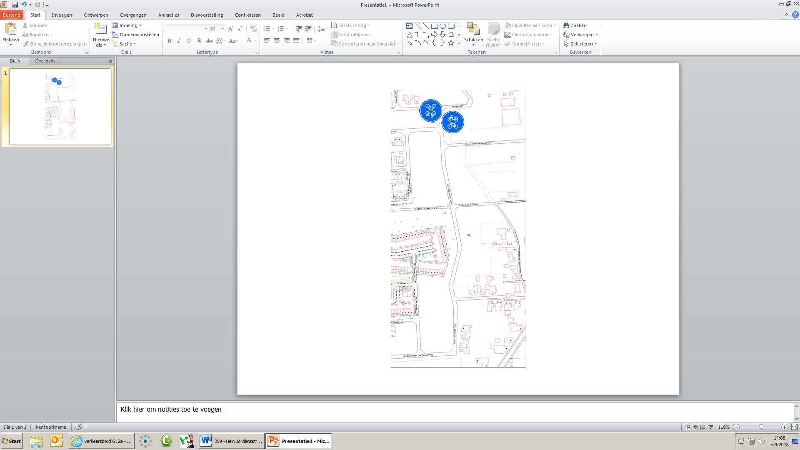800x450 pixels.
Task: Open the Bestand file button
Action: [x=11, y=15]
